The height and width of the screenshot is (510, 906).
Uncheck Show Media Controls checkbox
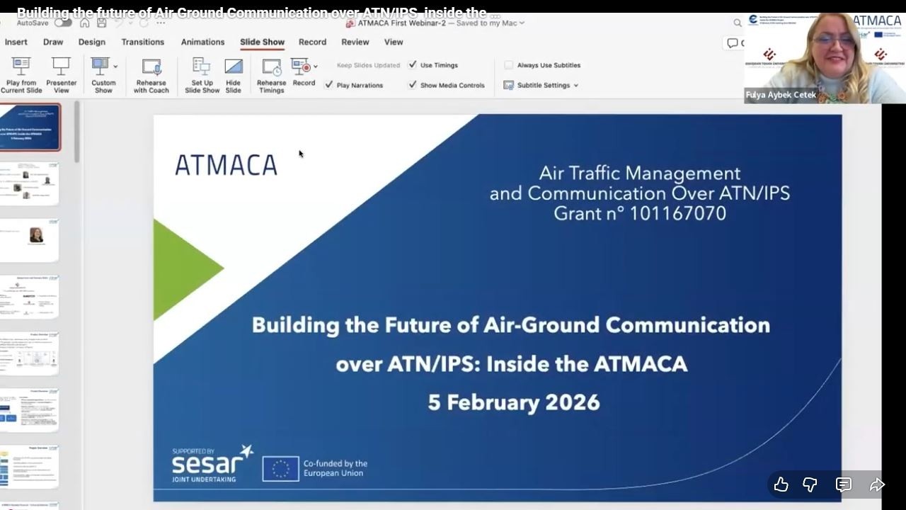[413, 84]
